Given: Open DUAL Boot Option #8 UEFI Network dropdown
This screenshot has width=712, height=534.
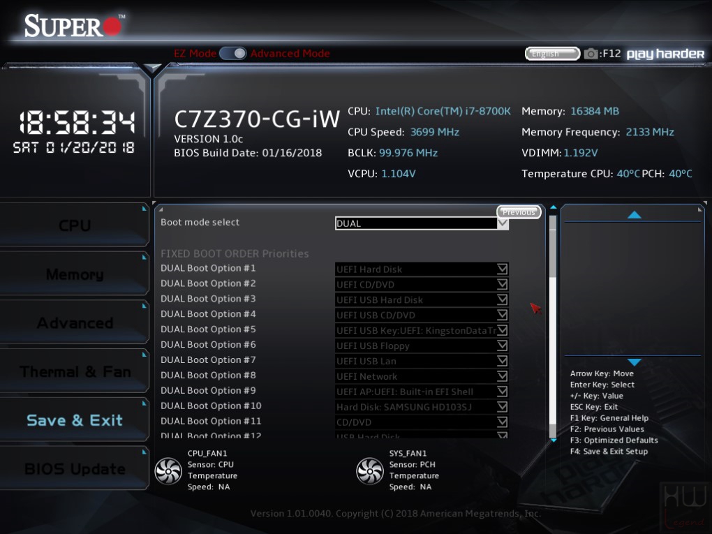Looking at the screenshot, I should (x=422, y=376).
